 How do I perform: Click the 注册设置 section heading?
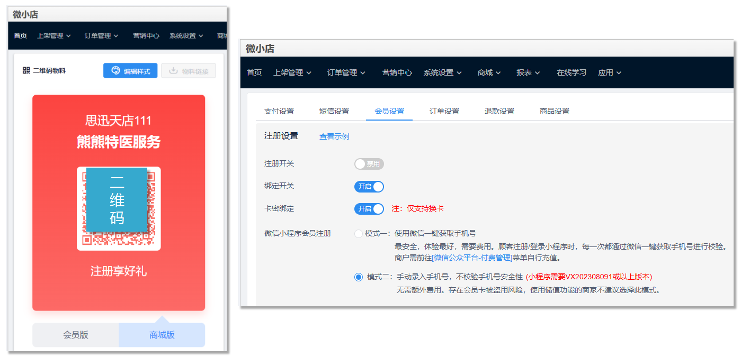pyautogui.click(x=281, y=136)
